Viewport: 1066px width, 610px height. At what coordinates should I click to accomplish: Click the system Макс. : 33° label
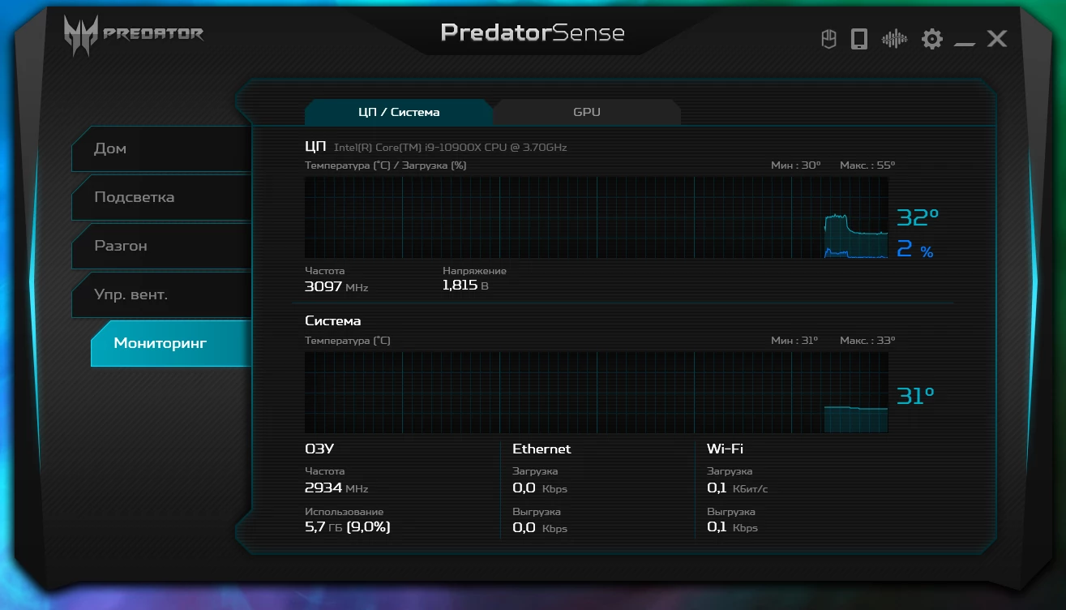(x=867, y=341)
